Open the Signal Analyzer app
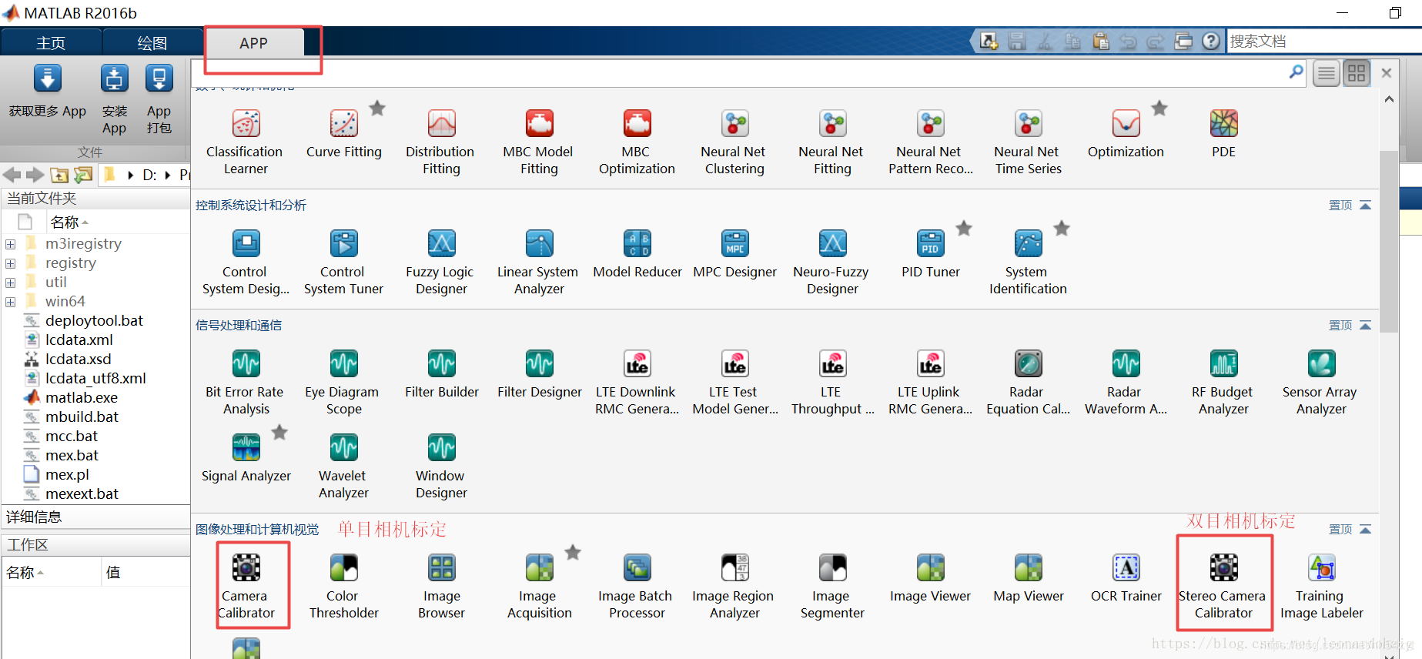Screen dimensions: 1422x659 pyautogui.click(x=246, y=459)
